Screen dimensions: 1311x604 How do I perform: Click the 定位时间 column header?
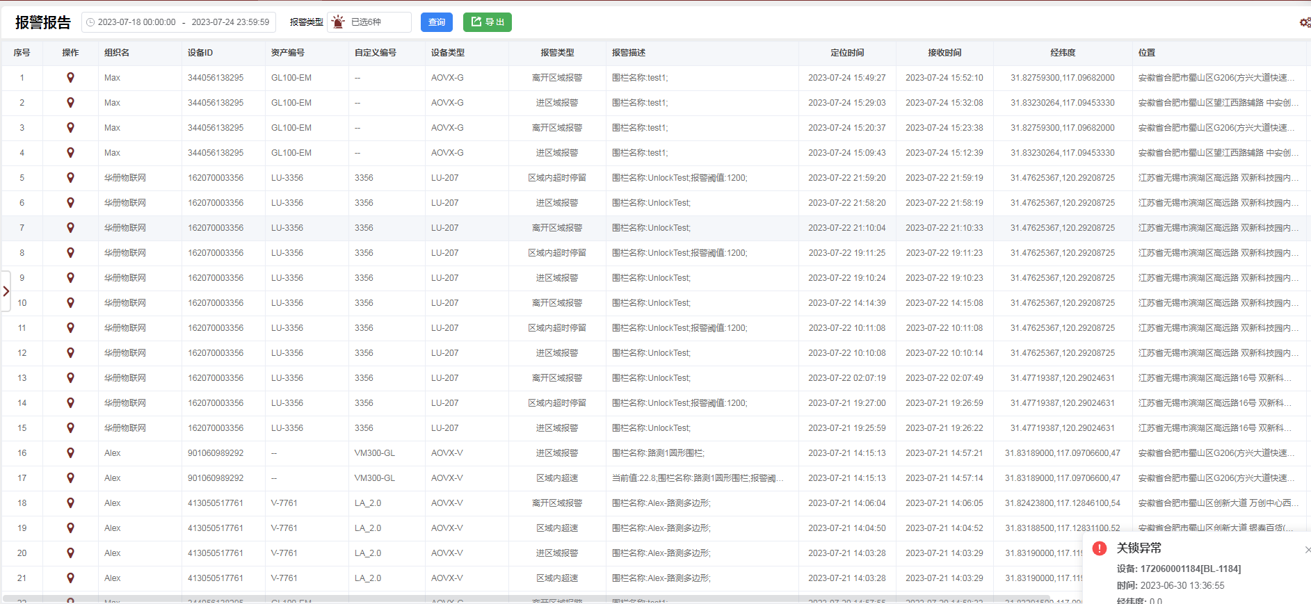click(846, 53)
